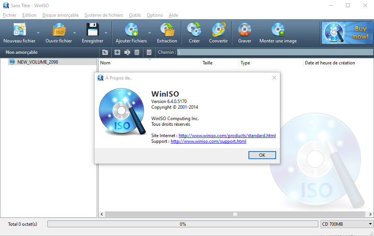Viewport: 374px width, 236px height.
Task: Click the Convertir toolbar icon
Action: (x=218, y=30)
